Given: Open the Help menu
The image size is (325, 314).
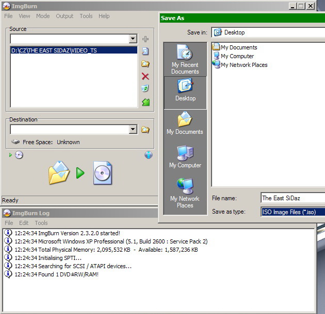Looking at the screenshot, I should click(x=104, y=16).
